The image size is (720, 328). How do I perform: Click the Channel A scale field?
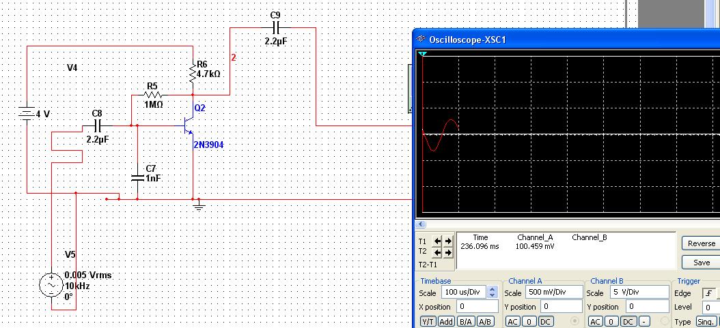coord(554,293)
